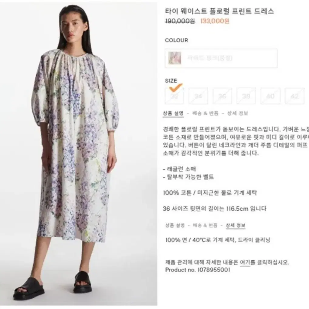Select size 34 box
Image resolution: width=309 pixels, height=309 pixels.
[x=198, y=96]
